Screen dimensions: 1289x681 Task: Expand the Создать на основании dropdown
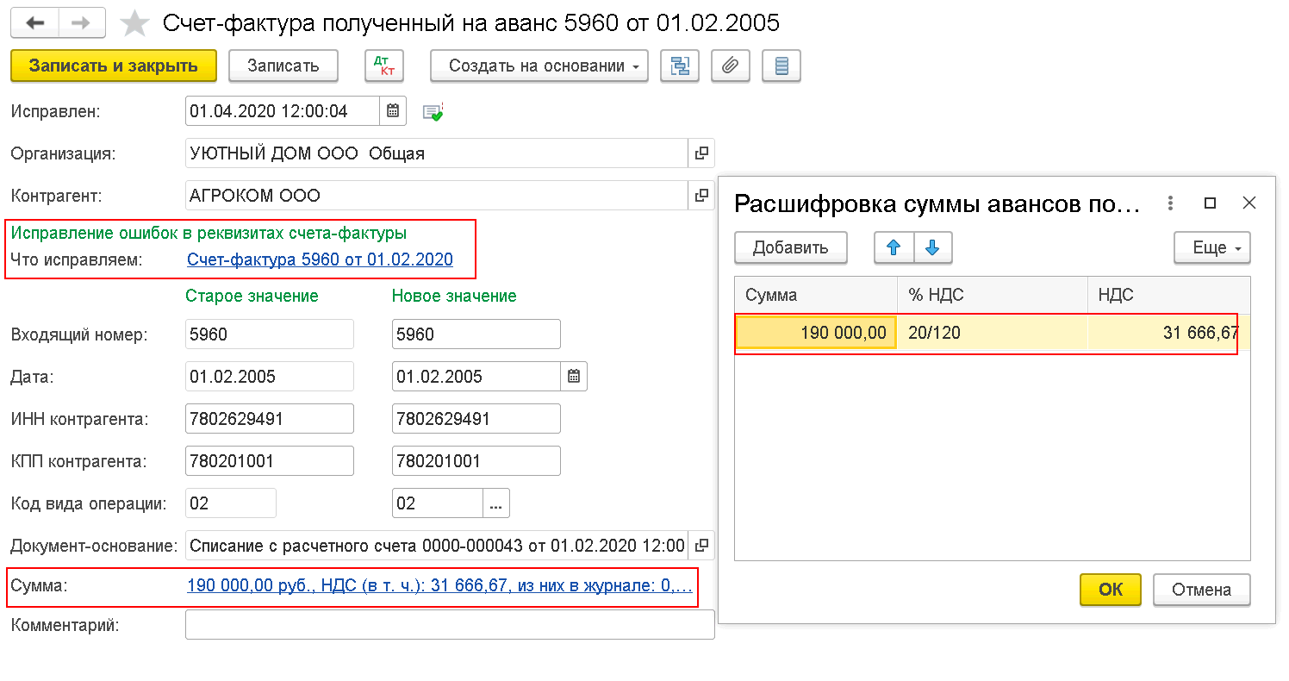(x=539, y=66)
